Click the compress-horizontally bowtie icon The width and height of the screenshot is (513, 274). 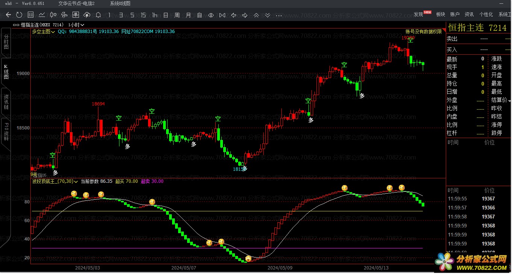(x=222, y=15)
